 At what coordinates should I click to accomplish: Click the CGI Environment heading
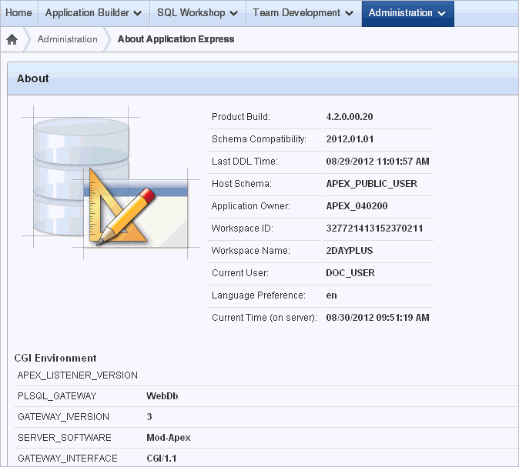click(x=55, y=359)
